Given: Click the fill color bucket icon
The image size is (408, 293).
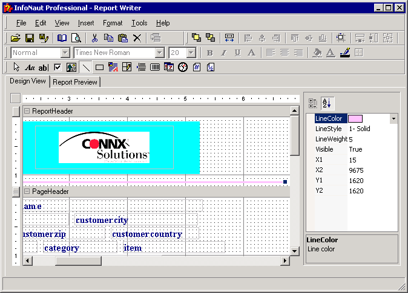Looking at the screenshot, I should click(x=317, y=53).
